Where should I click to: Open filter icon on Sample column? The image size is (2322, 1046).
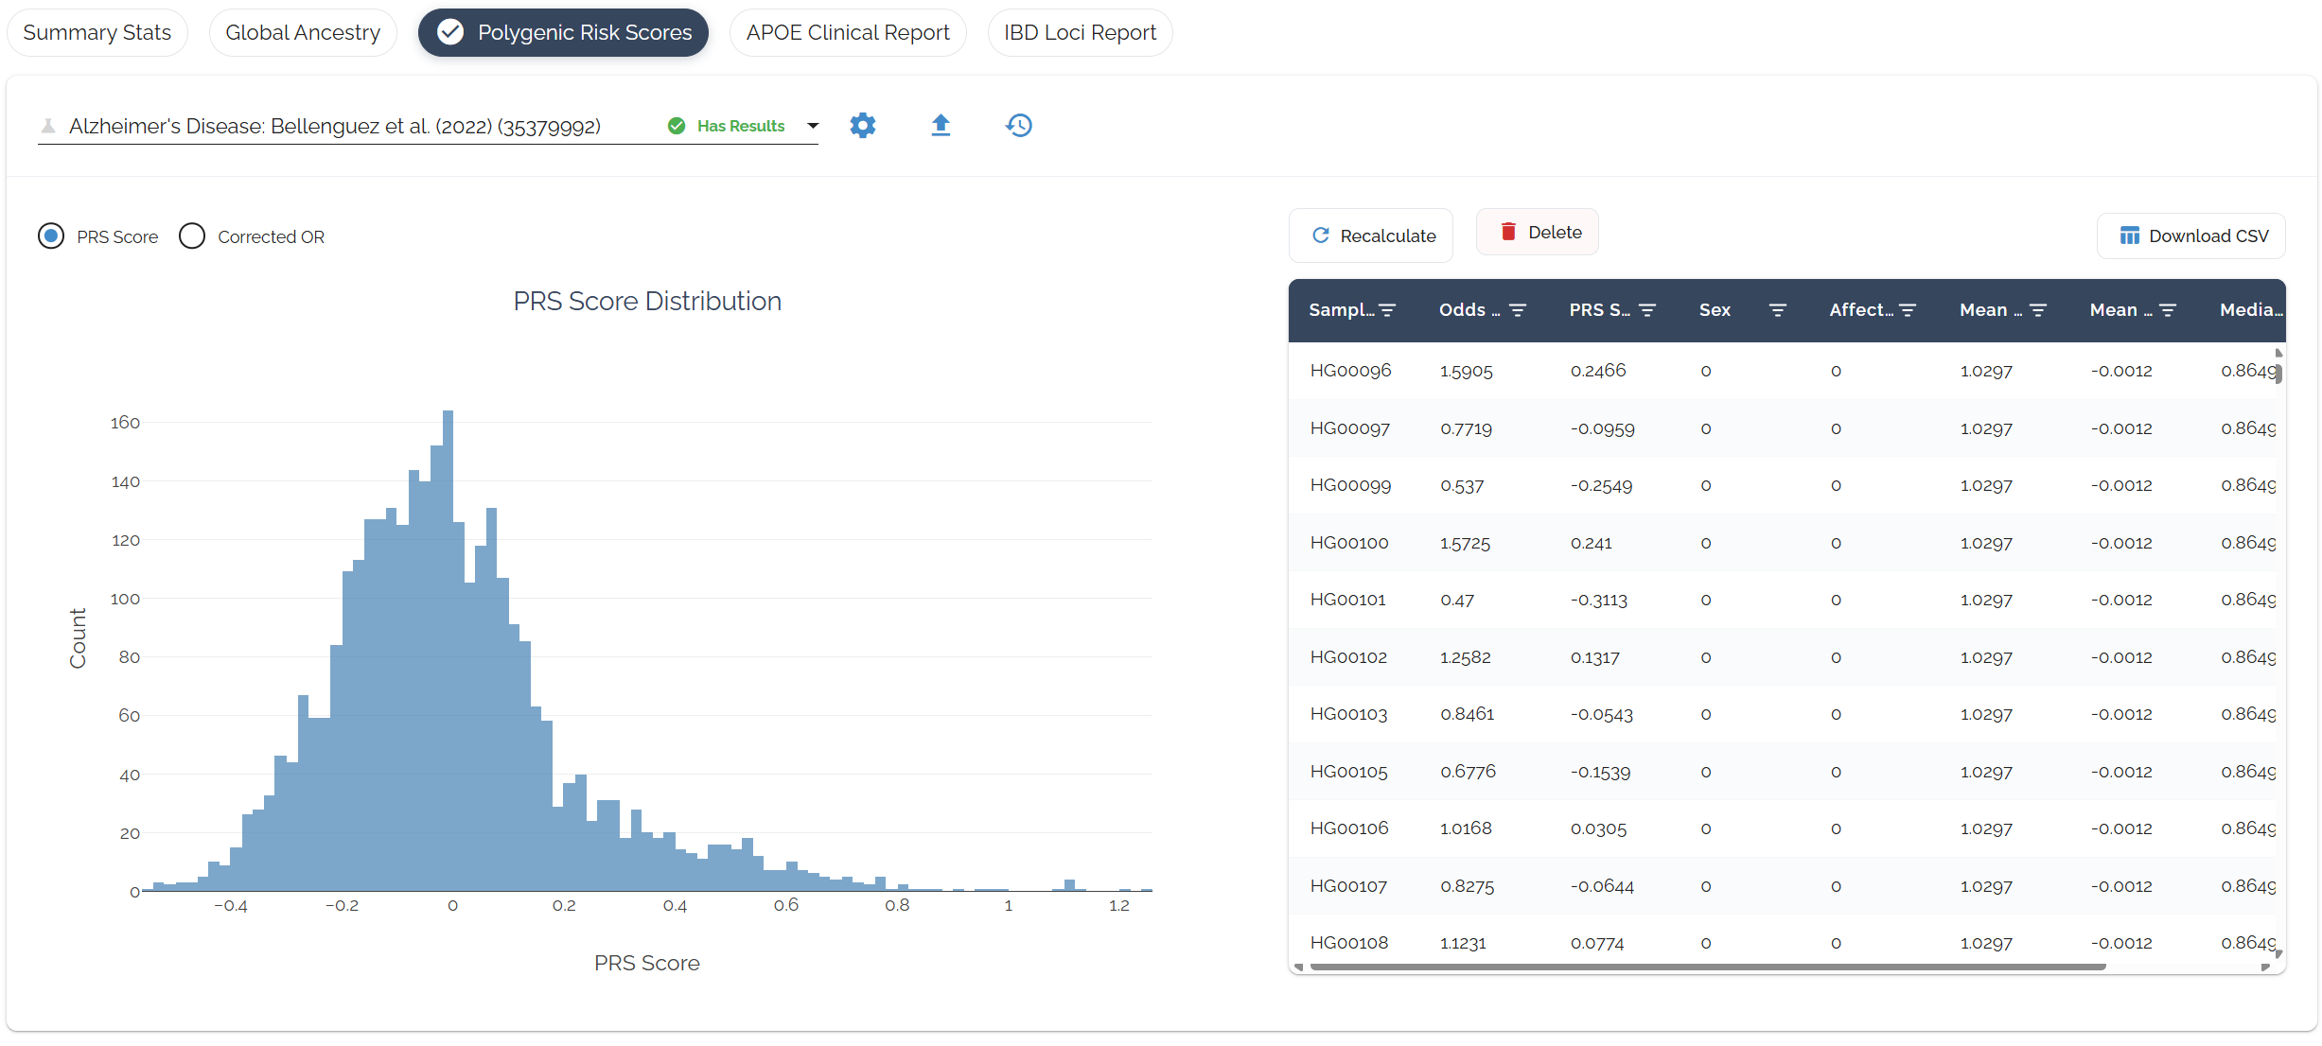tap(1387, 310)
